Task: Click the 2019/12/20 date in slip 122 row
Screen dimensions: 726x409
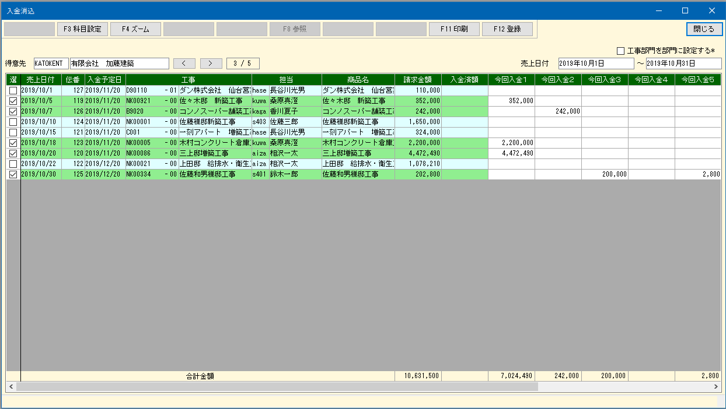Action: pyautogui.click(x=105, y=164)
